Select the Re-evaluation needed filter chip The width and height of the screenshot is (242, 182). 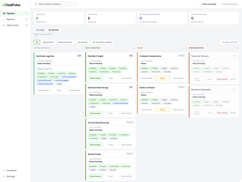[102, 42]
